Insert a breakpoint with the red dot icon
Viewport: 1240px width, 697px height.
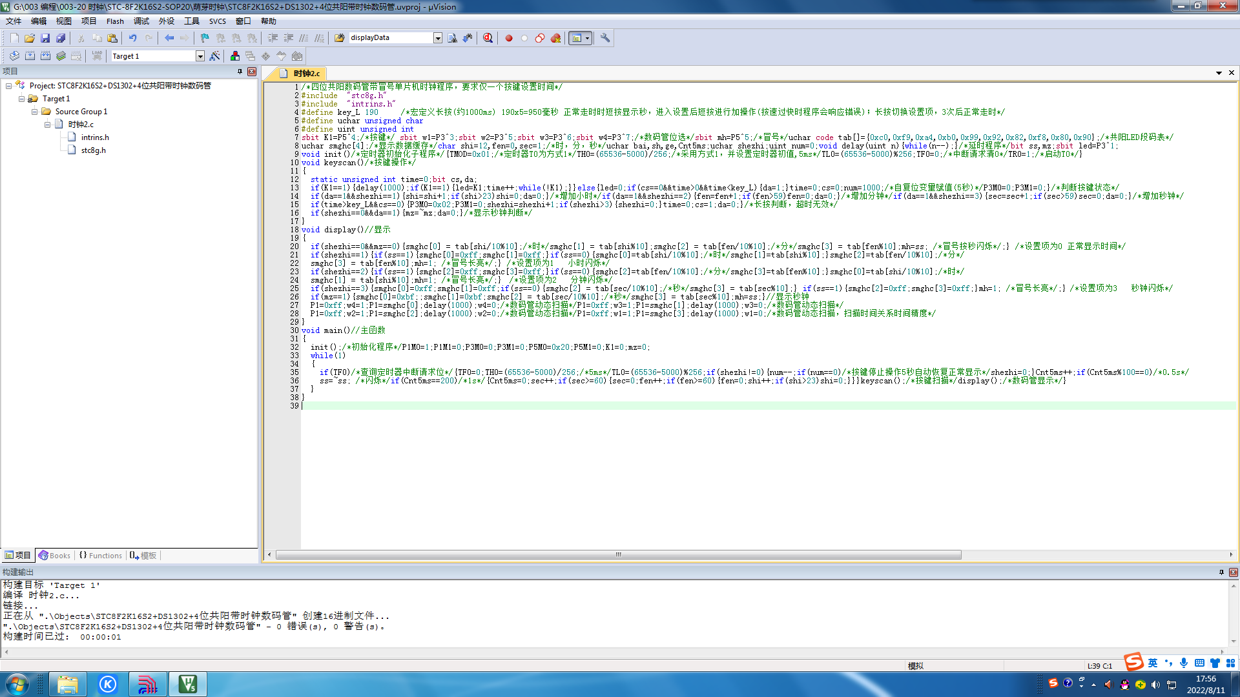tap(509, 38)
